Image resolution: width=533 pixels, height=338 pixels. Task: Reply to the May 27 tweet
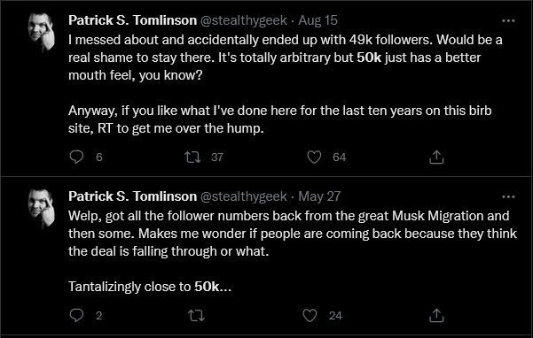tap(76, 315)
